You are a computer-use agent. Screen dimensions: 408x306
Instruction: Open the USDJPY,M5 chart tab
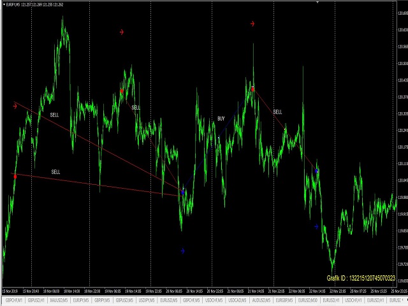147,300
